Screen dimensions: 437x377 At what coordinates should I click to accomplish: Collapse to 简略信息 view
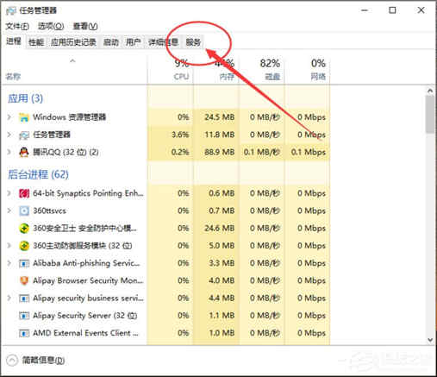point(35,360)
